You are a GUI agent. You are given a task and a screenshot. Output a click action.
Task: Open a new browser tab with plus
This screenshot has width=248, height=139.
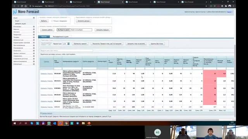[211, 2]
